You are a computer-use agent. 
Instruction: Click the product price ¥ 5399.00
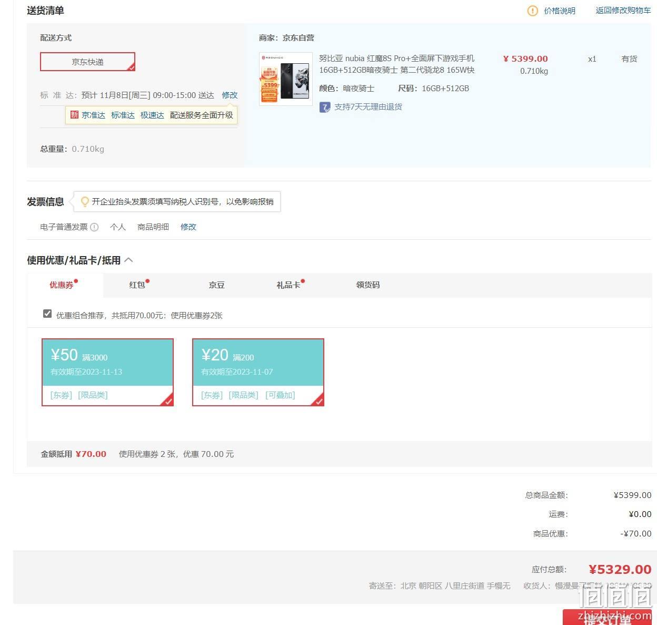(x=525, y=59)
